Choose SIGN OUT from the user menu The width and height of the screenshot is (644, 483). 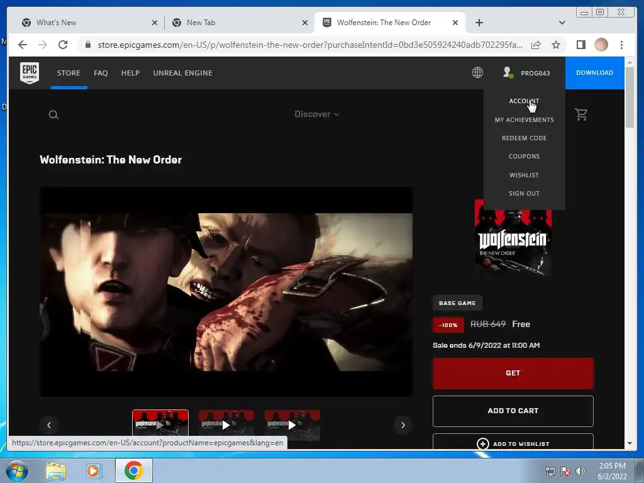(524, 194)
